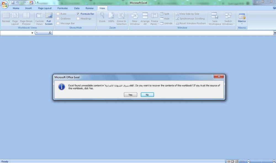Open the Insert tab
The image size is (276, 163).
tap(28, 8)
